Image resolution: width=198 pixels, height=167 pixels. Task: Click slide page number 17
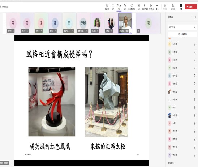point(138,155)
